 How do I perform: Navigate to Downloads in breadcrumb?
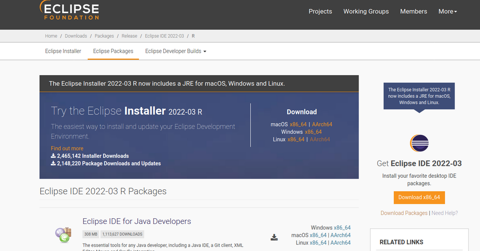(x=76, y=36)
